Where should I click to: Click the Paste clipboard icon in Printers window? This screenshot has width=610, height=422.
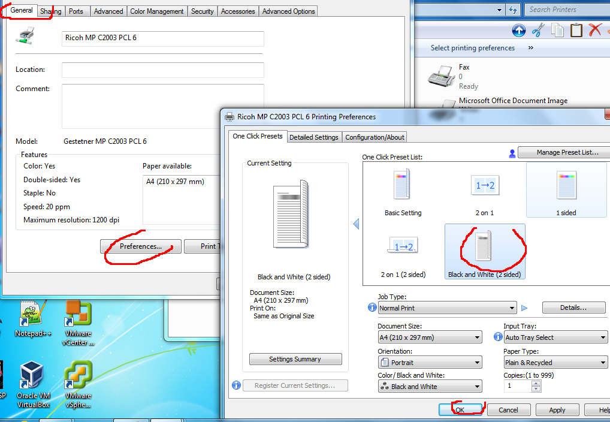coord(576,30)
